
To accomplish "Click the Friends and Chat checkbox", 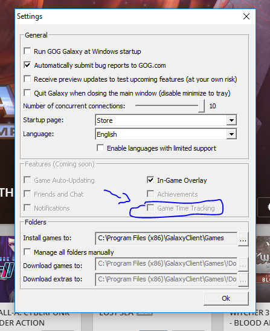I will click(x=27, y=194).
